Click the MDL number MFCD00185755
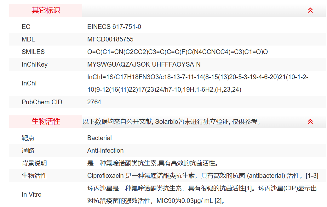This screenshot has width=327, height=207. tap(110, 39)
